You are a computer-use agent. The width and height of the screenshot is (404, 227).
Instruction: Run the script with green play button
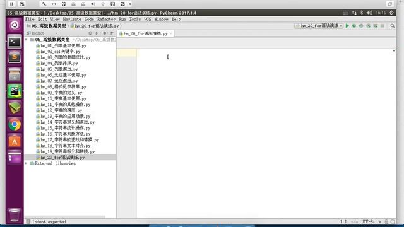(x=347, y=26)
